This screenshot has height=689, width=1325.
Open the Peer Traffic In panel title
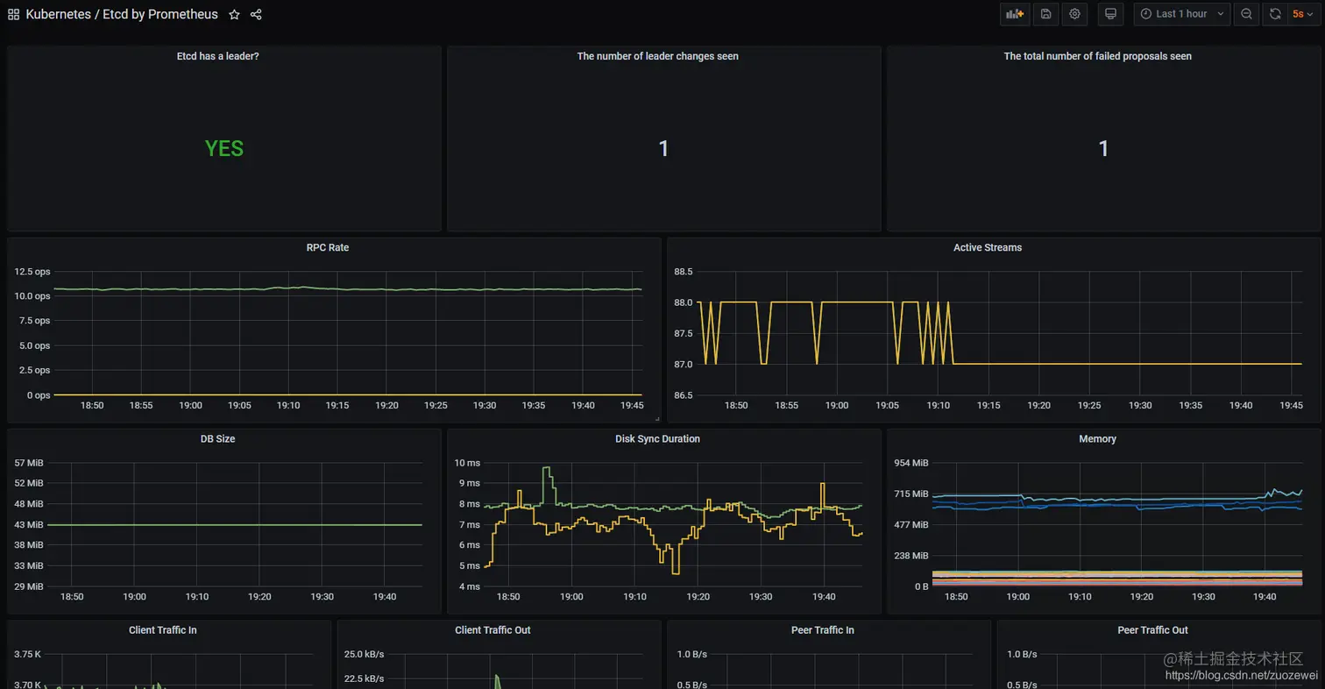822,630
